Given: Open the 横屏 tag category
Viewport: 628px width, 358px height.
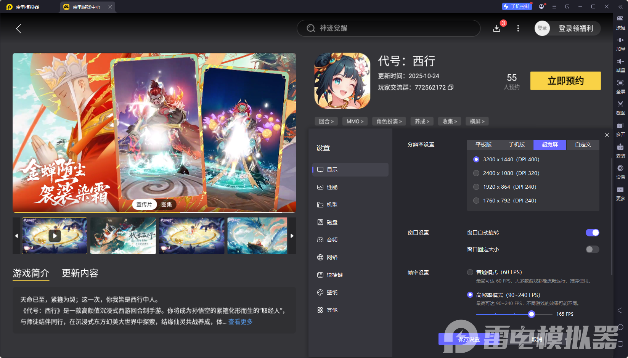Looking at the screenshot, I should coord(477,121).
